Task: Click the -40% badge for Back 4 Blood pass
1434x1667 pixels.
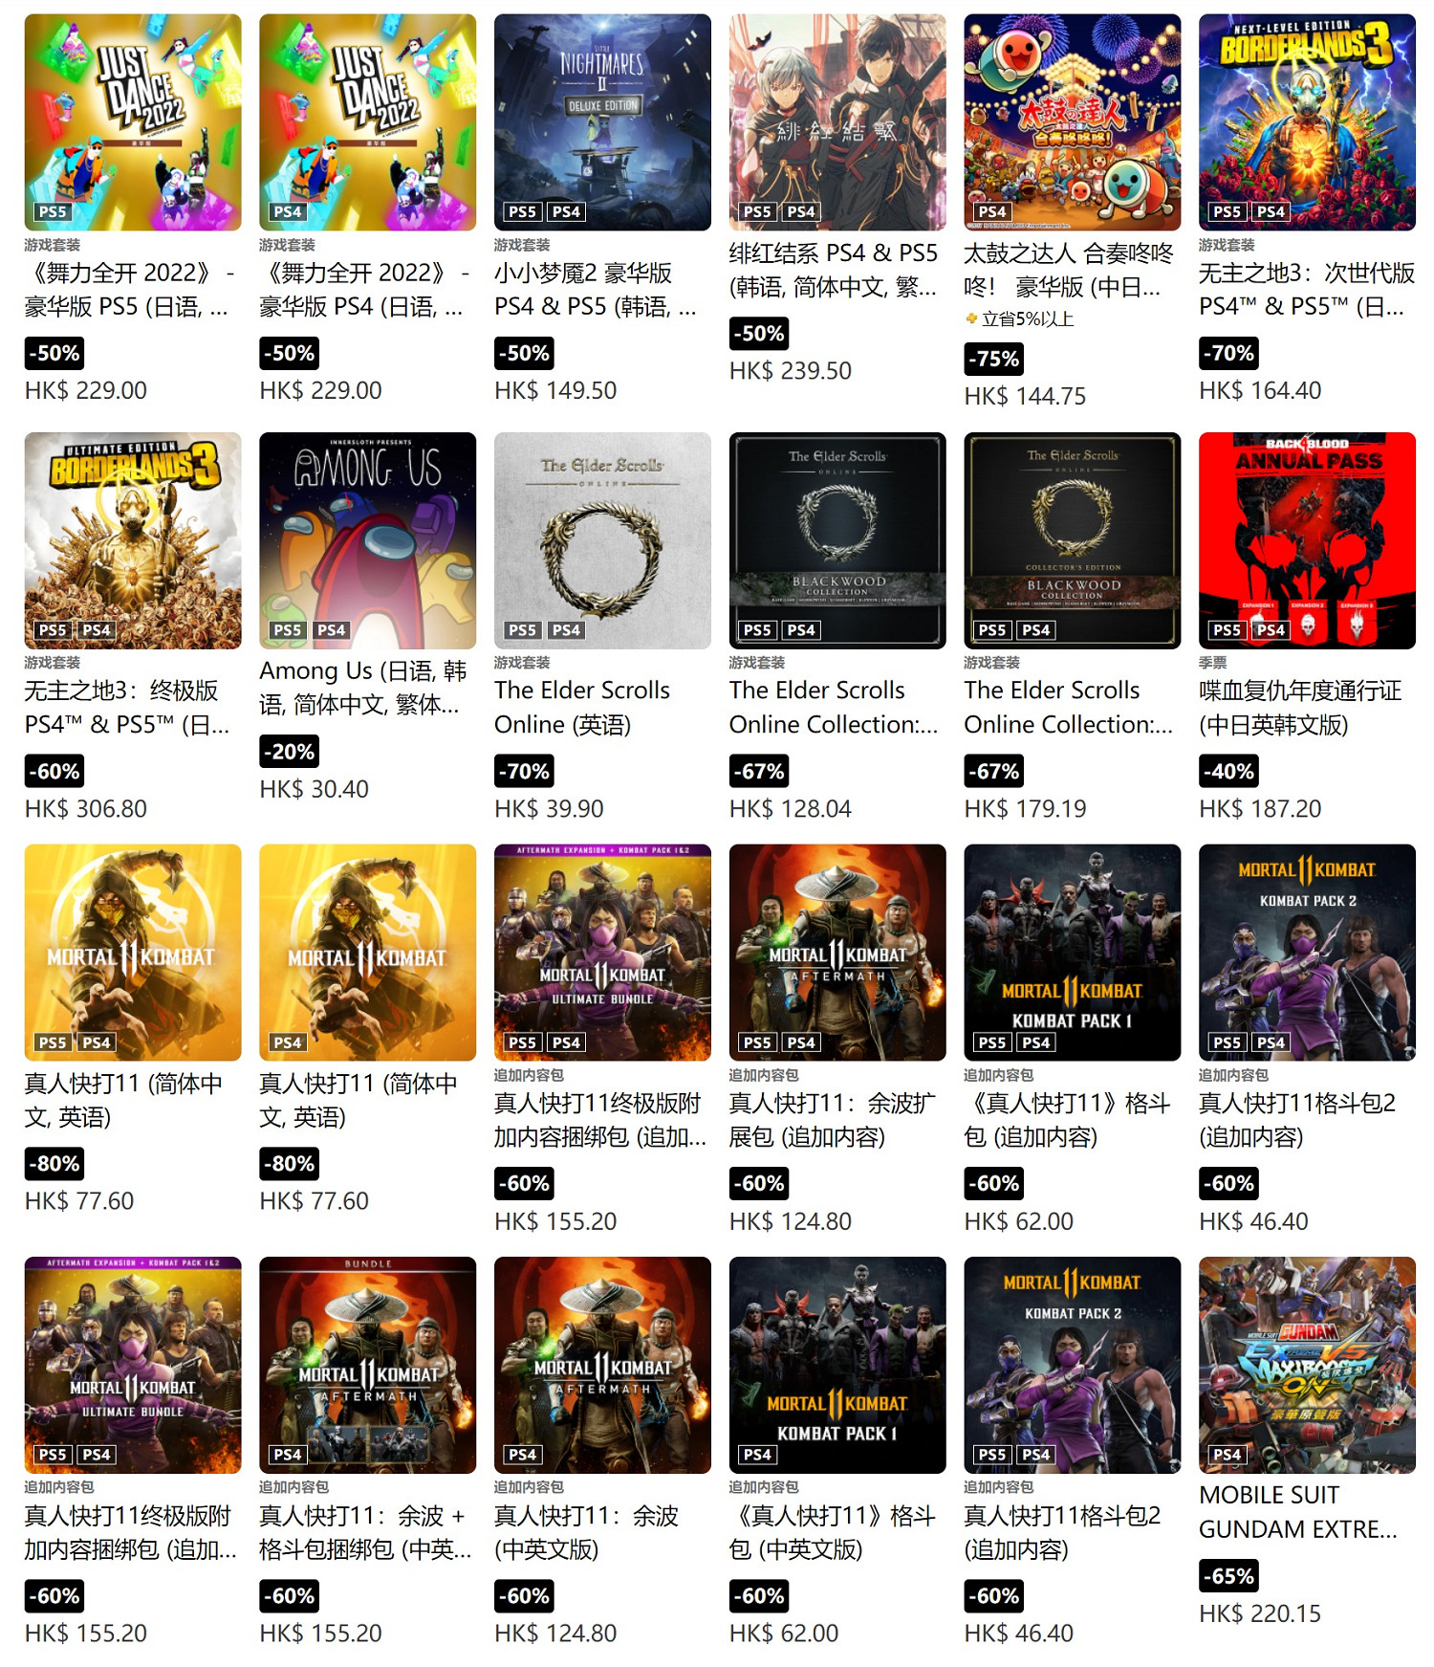Action: pyautogui.click(x=1228, y=771)
